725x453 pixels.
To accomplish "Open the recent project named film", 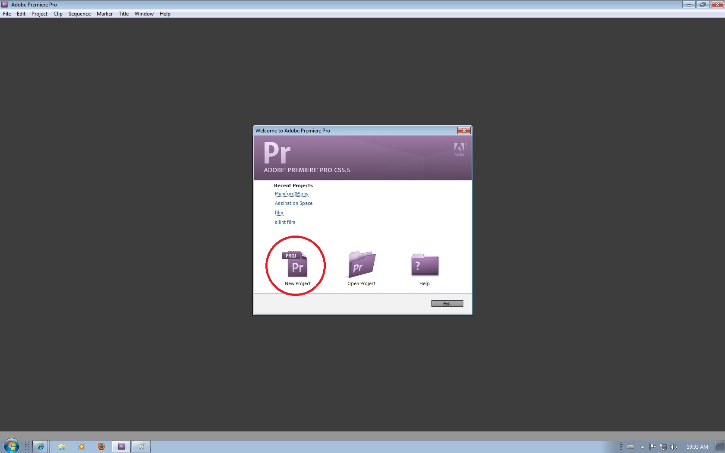I will pos(279,213).
